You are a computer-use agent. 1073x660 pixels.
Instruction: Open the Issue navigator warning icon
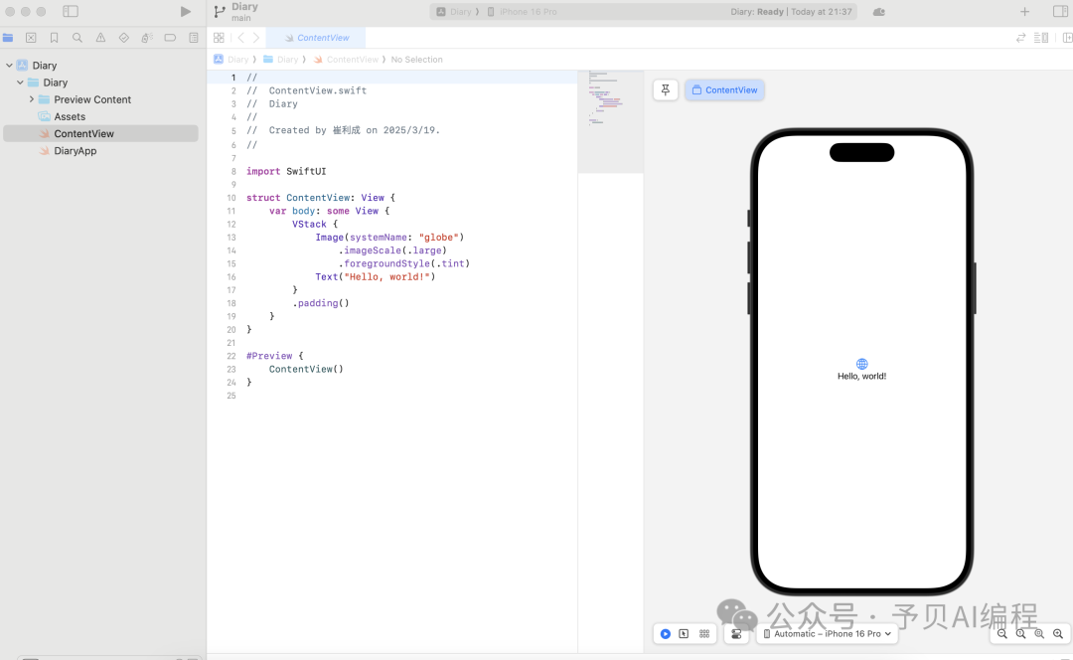click(x=100, y=38)
